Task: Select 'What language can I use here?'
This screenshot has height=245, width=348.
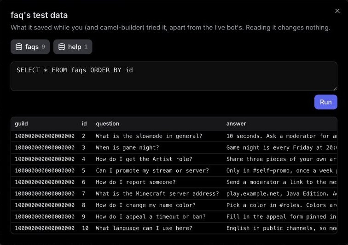Action: pos(144,228)
